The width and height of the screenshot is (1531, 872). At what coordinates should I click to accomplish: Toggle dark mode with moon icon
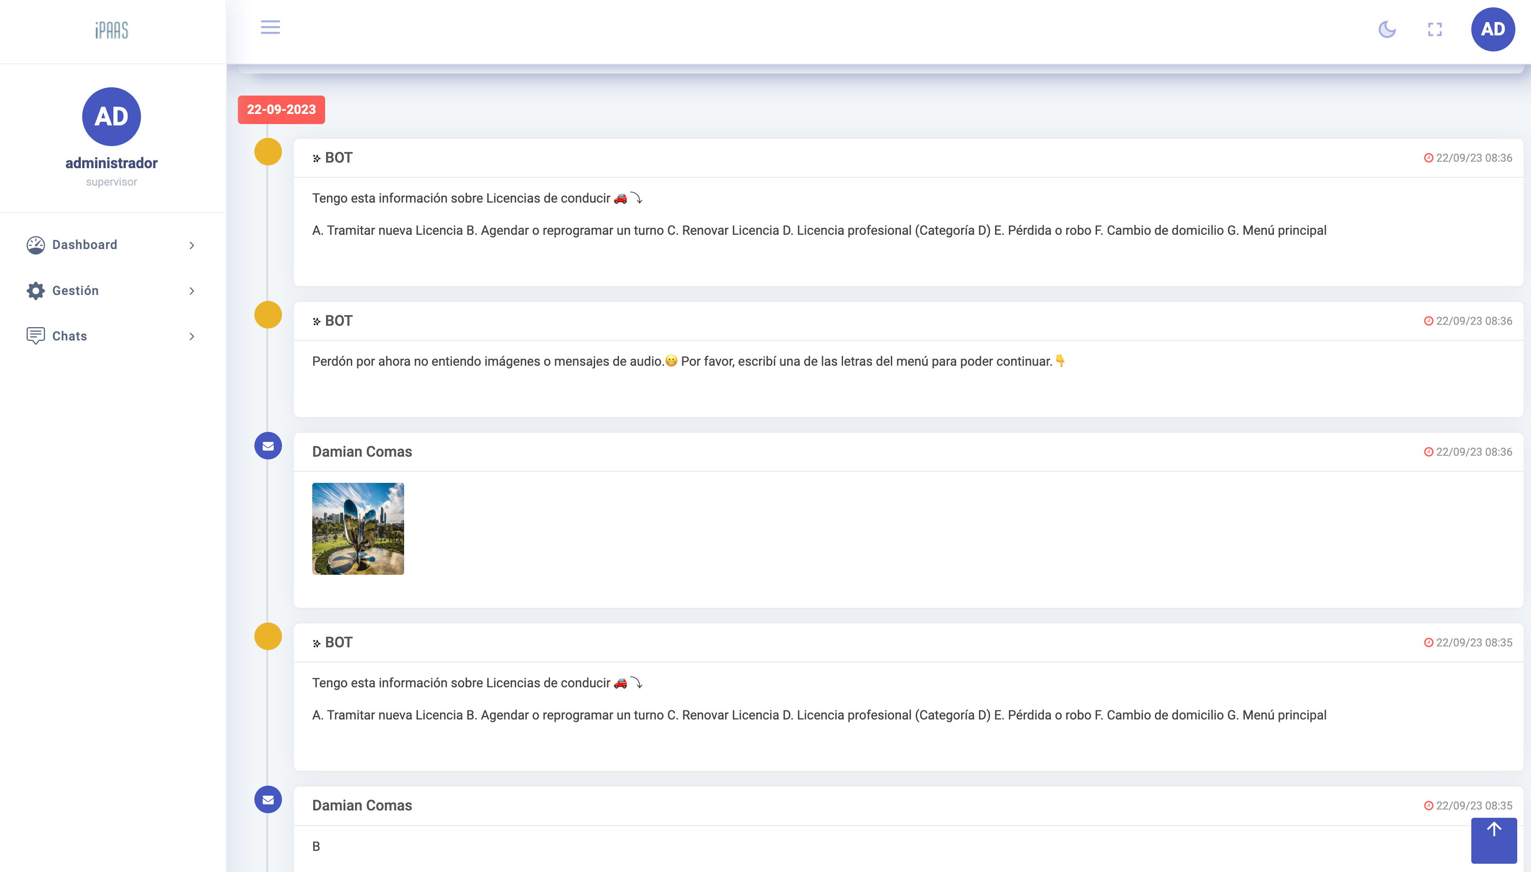click(x=1387, y=29)
